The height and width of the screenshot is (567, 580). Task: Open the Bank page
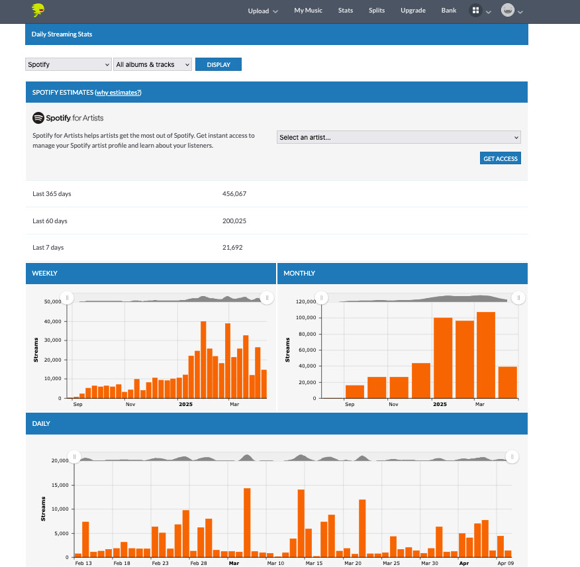tap(449, 11)
